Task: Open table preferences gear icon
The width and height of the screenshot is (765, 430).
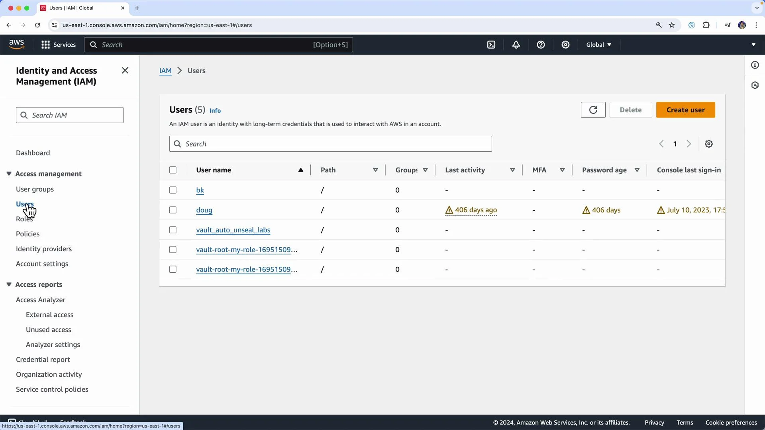Action: coord(709,144)
